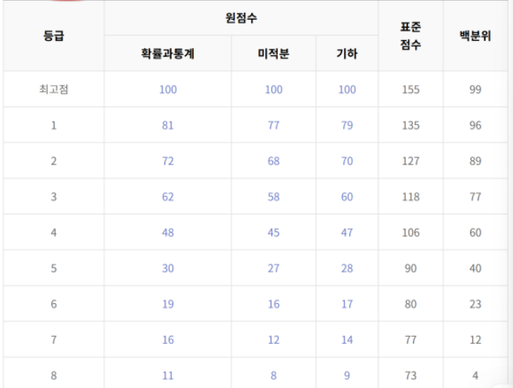The width and height of the screenshot is (513, 388).
Task: Click 백분위 value 60 in grade 4 row
Action: pos(475,232)
